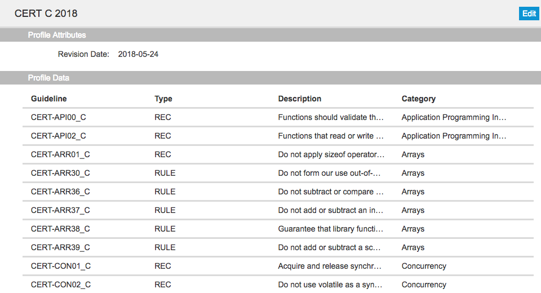The image size is (541, 293).
Task: Open the CERT-ARR01_C guideline entry
Action: [x=278, y=154]
